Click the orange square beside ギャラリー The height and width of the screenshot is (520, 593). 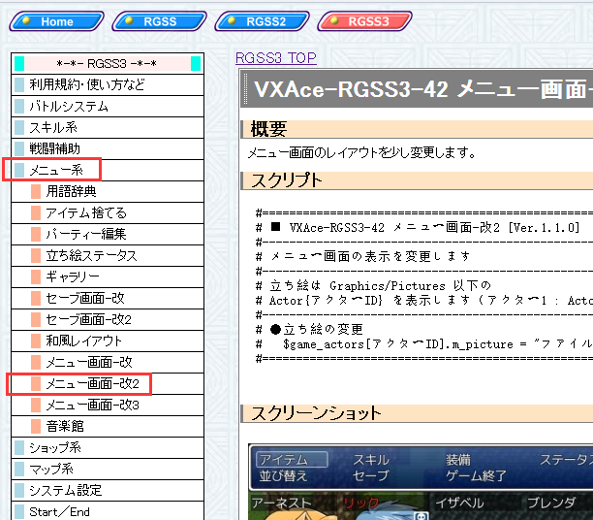(36, 276)
